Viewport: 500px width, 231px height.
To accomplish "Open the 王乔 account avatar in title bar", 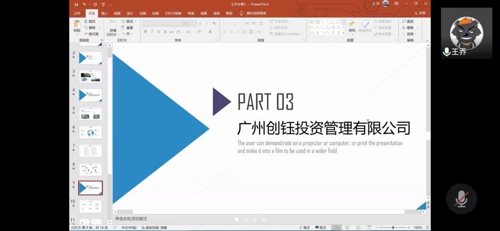I will (385, 4).
